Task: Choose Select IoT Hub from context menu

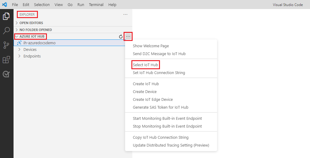Action: click(145, 65)
